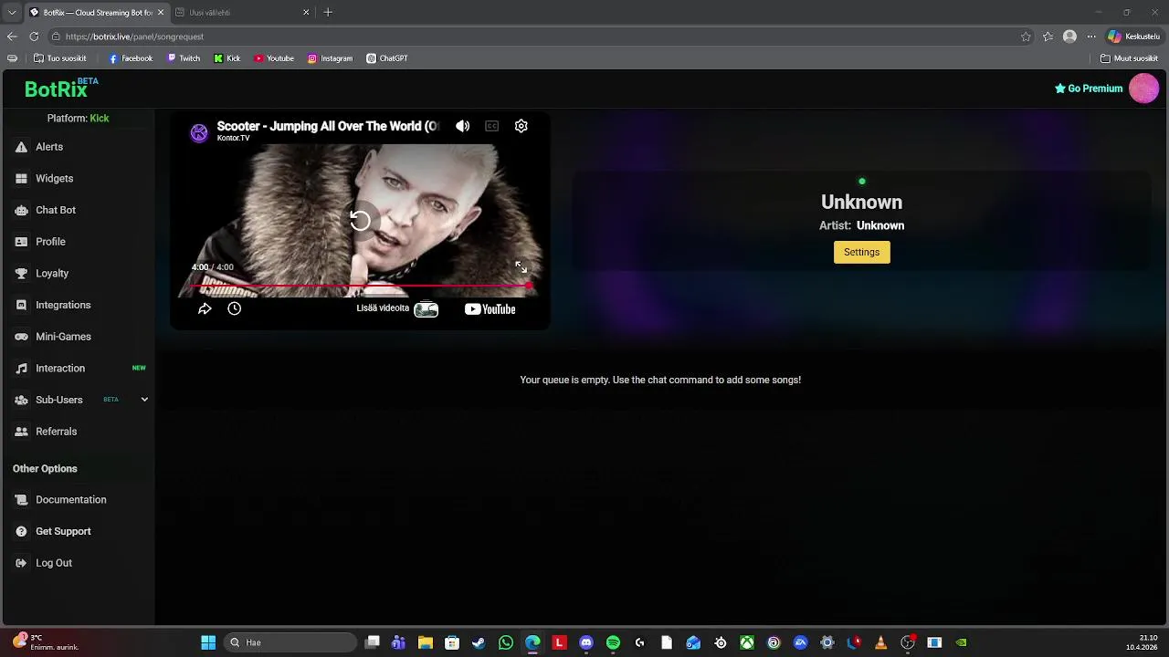Click the taskbar search box Hae
This screenshot has height=657, width=1169.
point(290,642)
